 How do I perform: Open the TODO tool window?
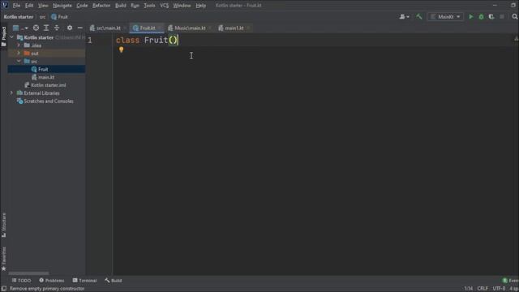[x=22, y=281]
